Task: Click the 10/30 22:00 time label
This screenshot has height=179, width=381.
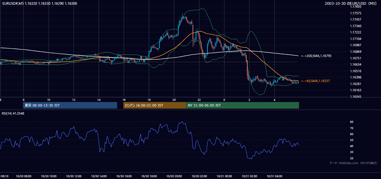Action: pos(199,176)
